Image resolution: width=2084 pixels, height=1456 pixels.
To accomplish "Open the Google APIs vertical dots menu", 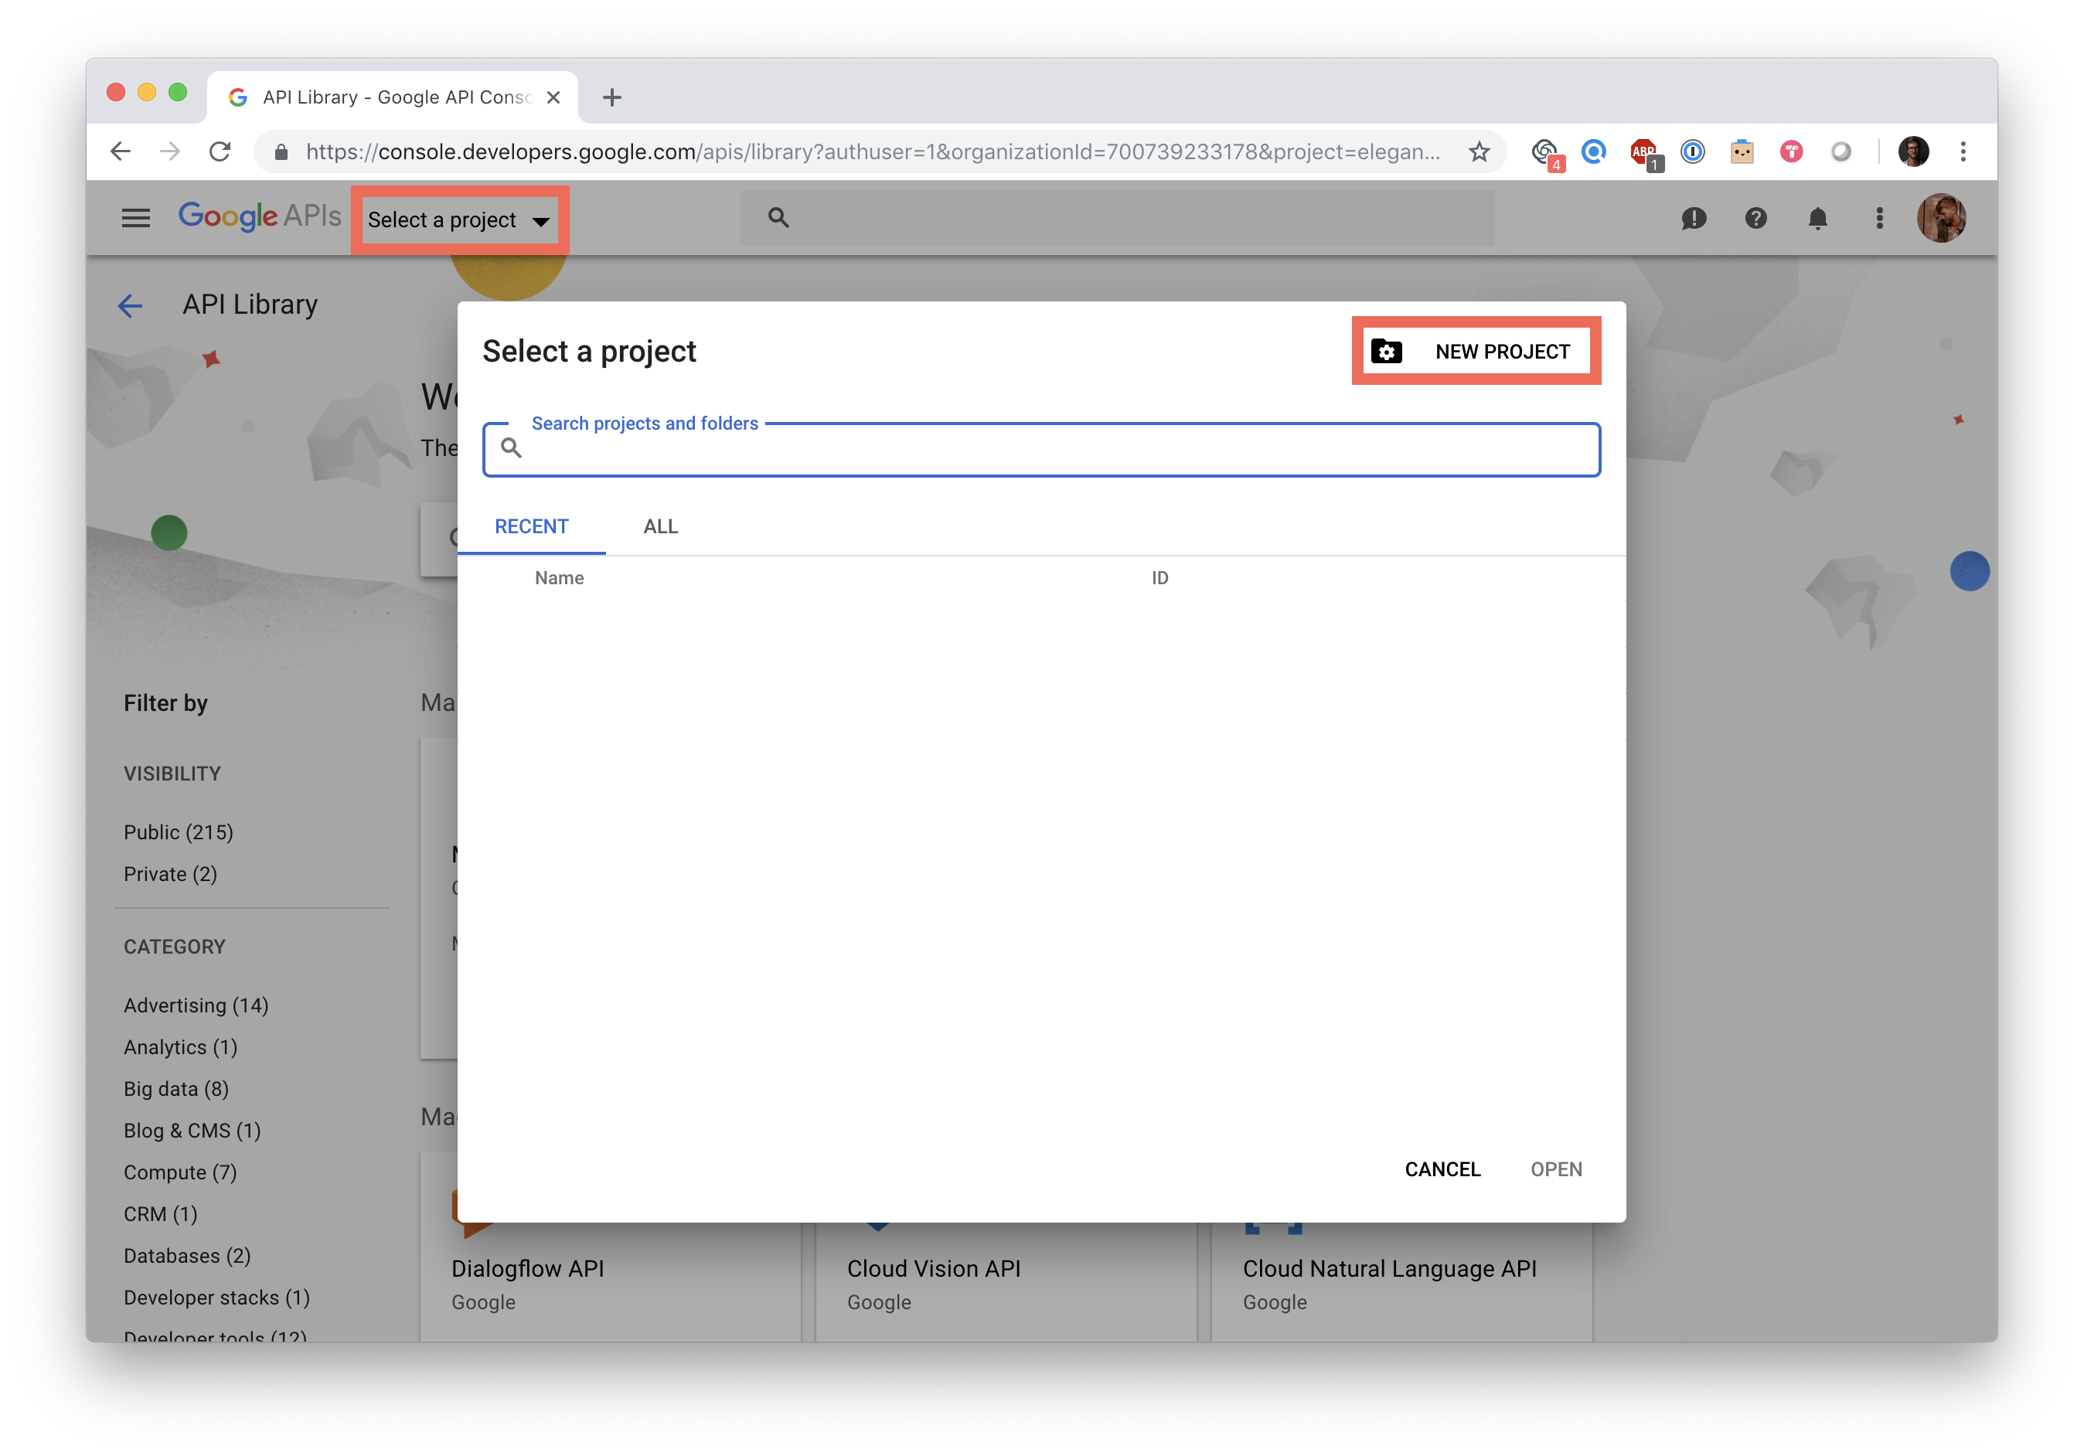I will tap(1880, 219).
